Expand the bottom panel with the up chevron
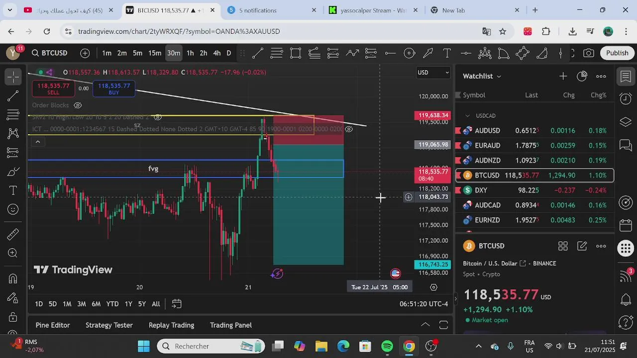Screen dimensions: 637x358 425,325
